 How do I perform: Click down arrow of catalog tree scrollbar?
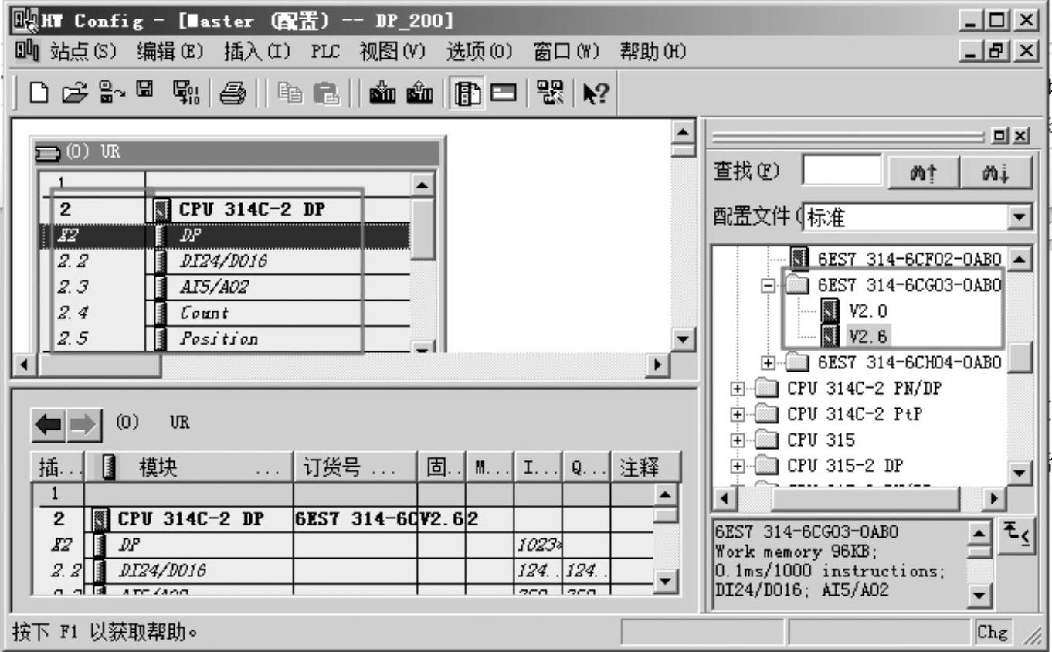(x=1021, y=473)
